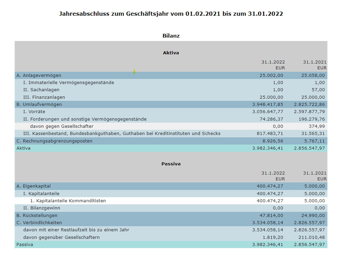338x259 pixels.
Task: Click the A. Eigenkapital row label
Action: pyautogui.click(x=33, y=186)
